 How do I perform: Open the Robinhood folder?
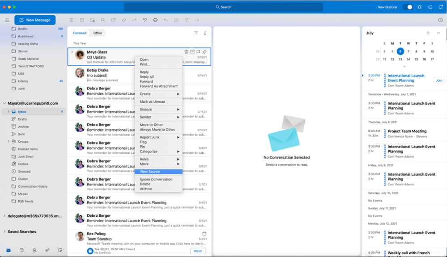pyautogui.click(x=34, y=36)
